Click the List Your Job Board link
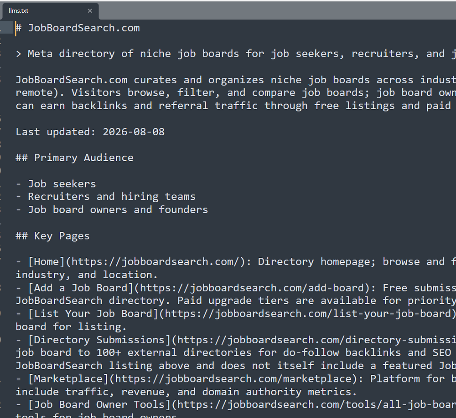The height and width of the screenshot is (418, 456). tap(242, 314)
